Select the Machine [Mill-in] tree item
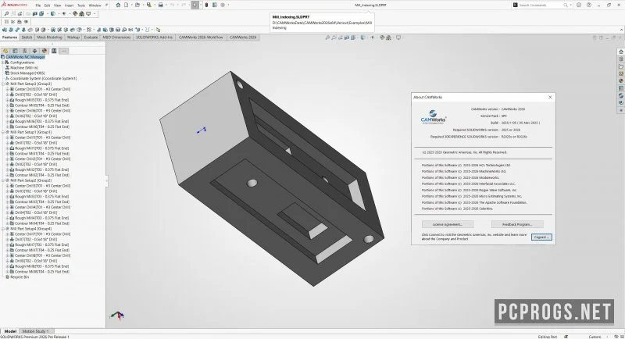Screen dimensions: 625x339 [22, 68]
